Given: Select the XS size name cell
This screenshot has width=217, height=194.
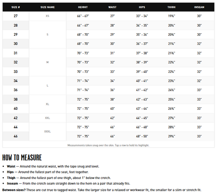Looking at the screenshot, I should 48,16.
